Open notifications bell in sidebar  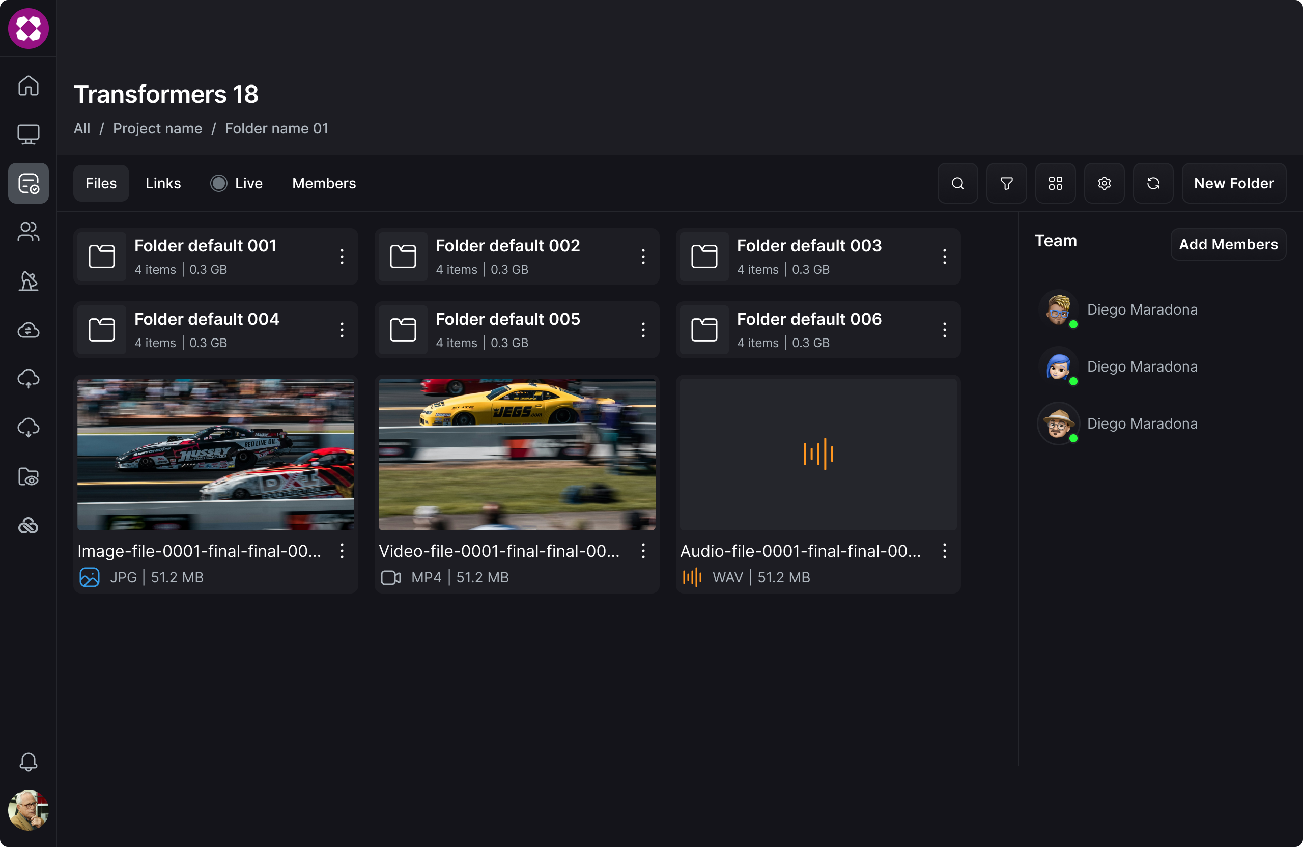tap(29, 761)
